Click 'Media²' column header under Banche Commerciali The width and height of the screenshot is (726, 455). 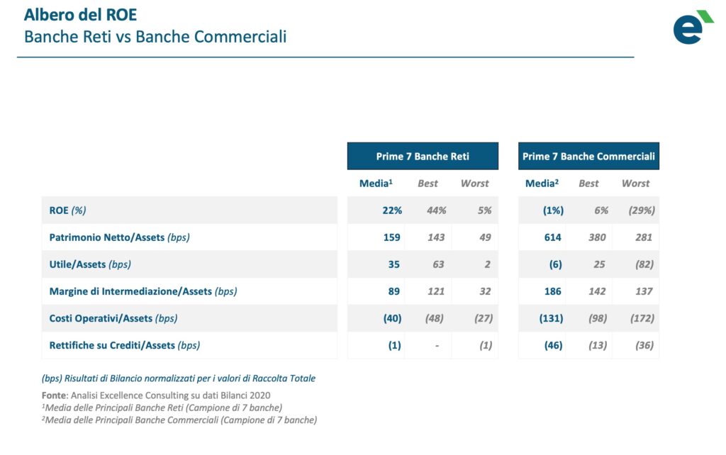[542, 184]
